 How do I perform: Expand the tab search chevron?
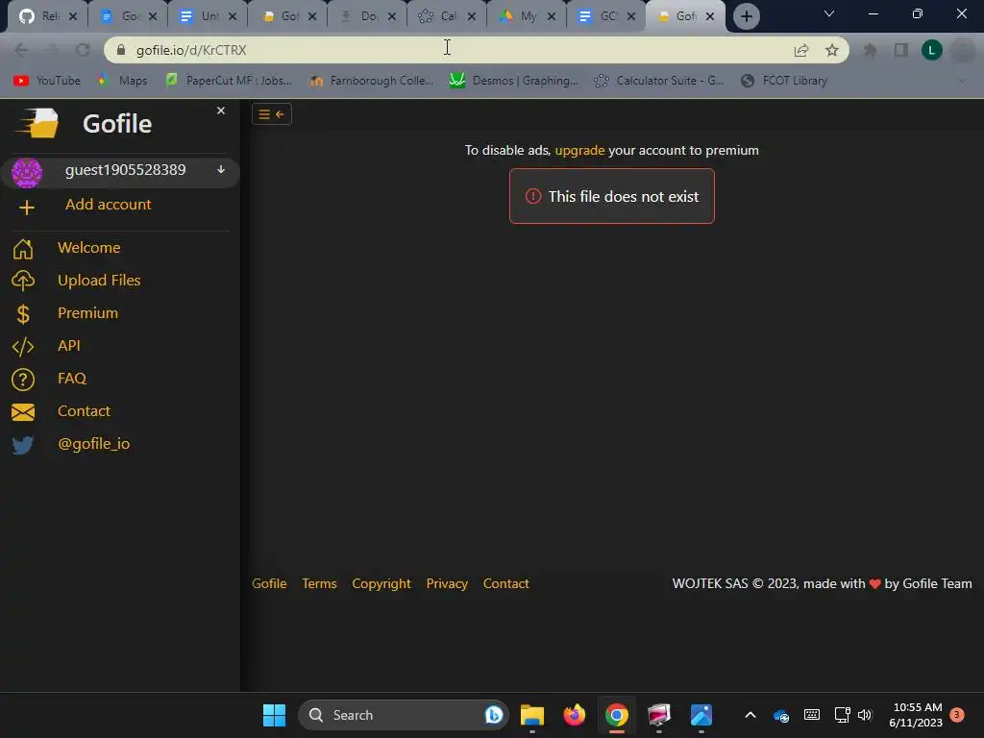point(829,13)
